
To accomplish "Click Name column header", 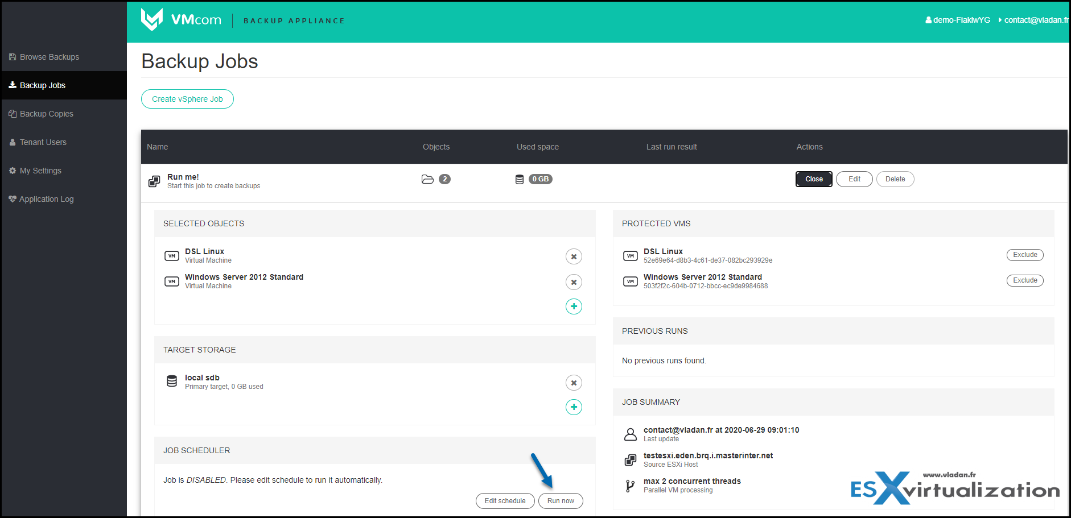I will 157,147.
